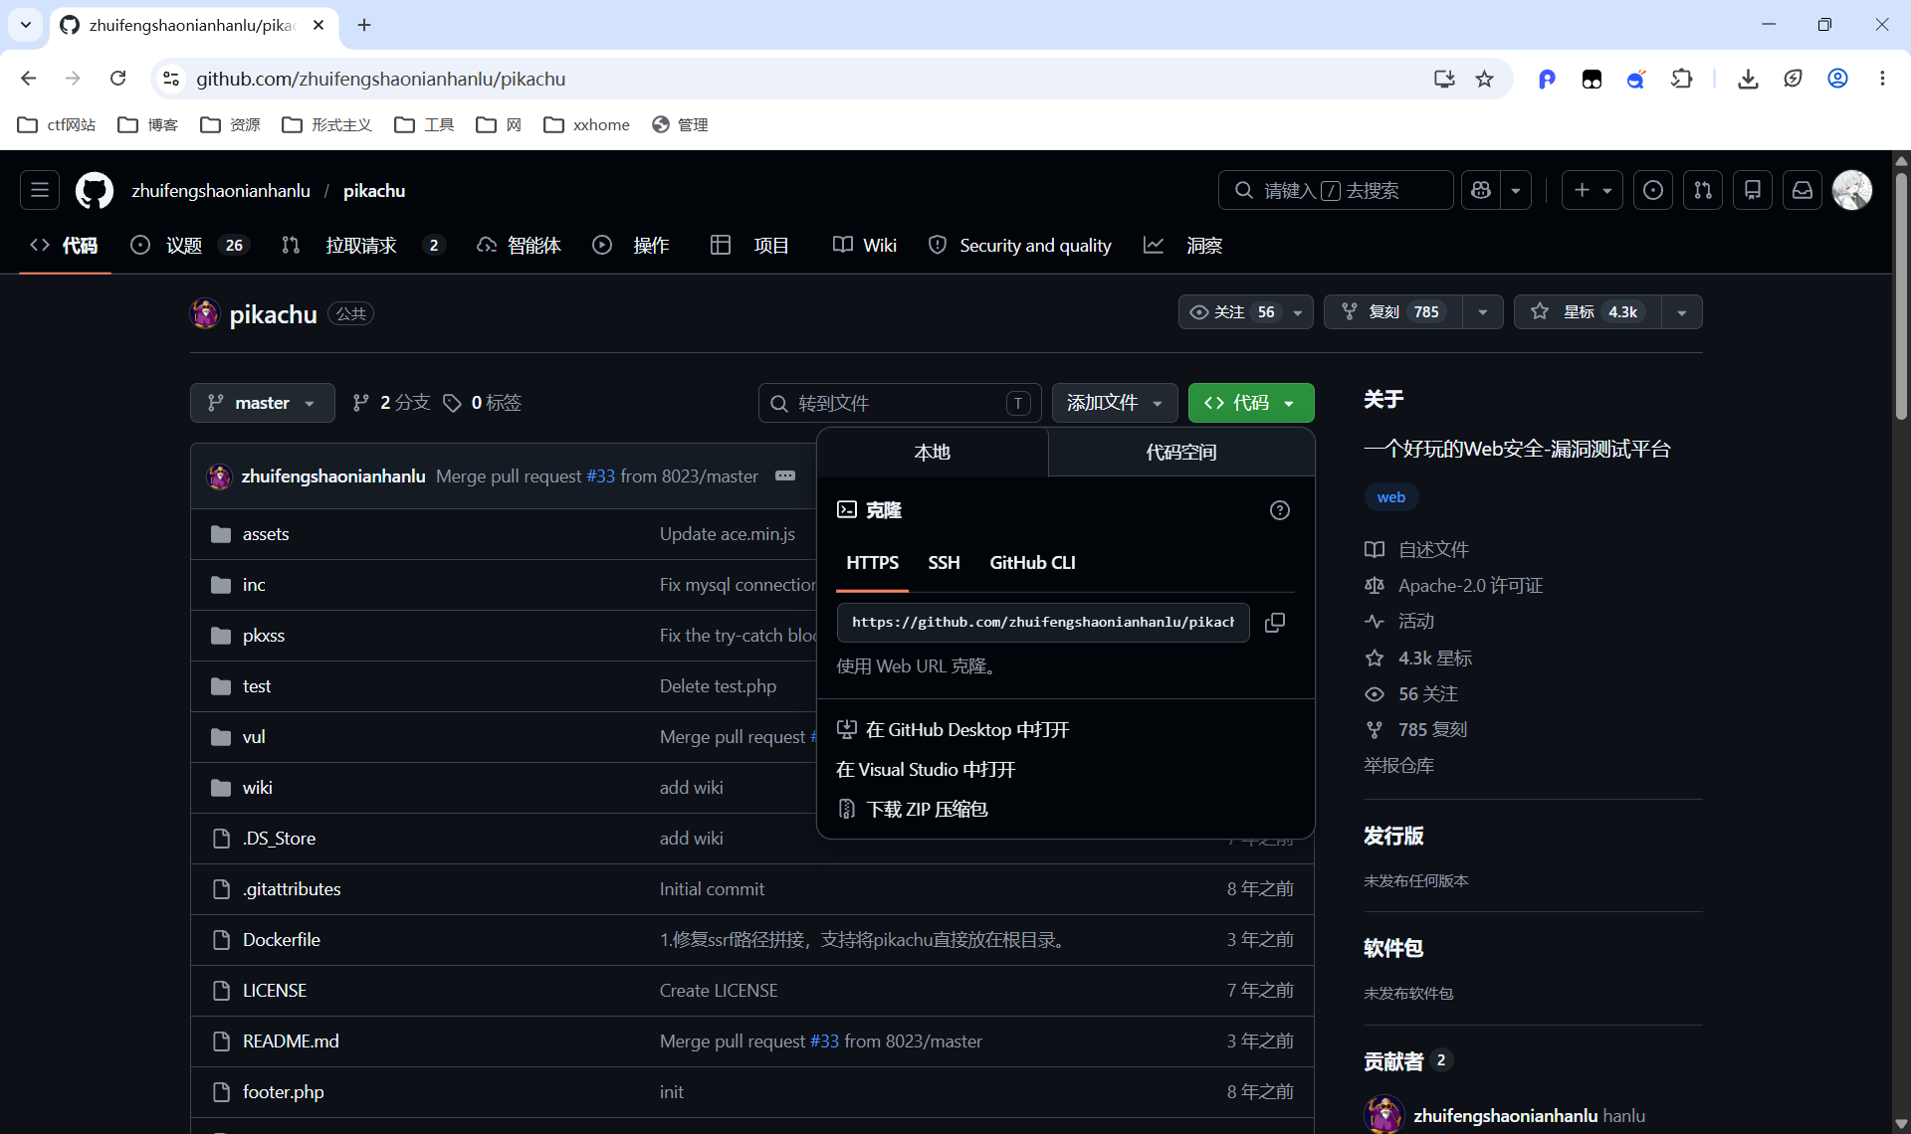Open the Copilot chat icon in header
The height and width of the screenshot is (1134, 1911).
[x=1481, y=190]
